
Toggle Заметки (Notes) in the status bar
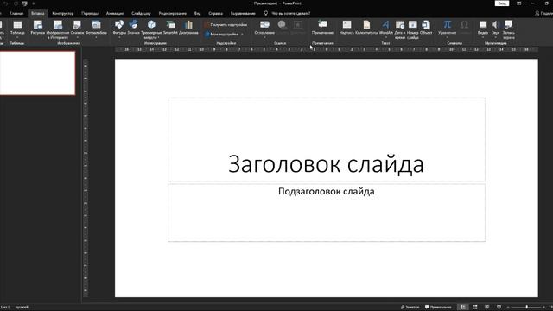tap(410, 308)
